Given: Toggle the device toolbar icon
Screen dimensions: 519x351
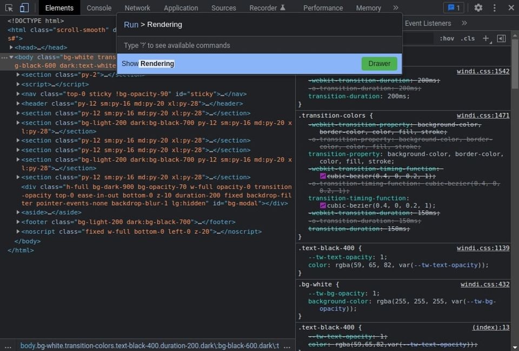Looking at the screenshot, I should [24, 8].
